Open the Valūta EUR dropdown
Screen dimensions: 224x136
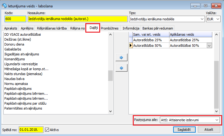(x=218, y=19)
